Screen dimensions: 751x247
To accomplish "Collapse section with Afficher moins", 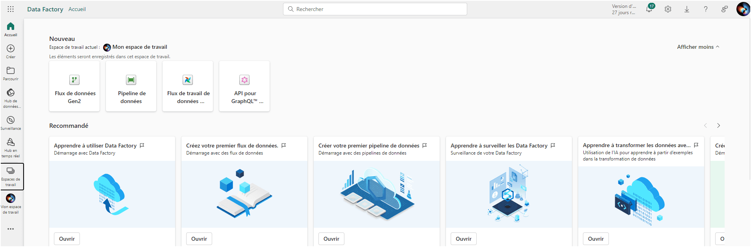I will pos(698,47).
